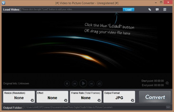Open the speech bubble feedback icon
This screenshot has height=112, width=174.
coord(157,10)
